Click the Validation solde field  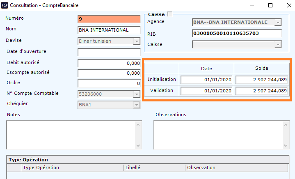(261, 91)
